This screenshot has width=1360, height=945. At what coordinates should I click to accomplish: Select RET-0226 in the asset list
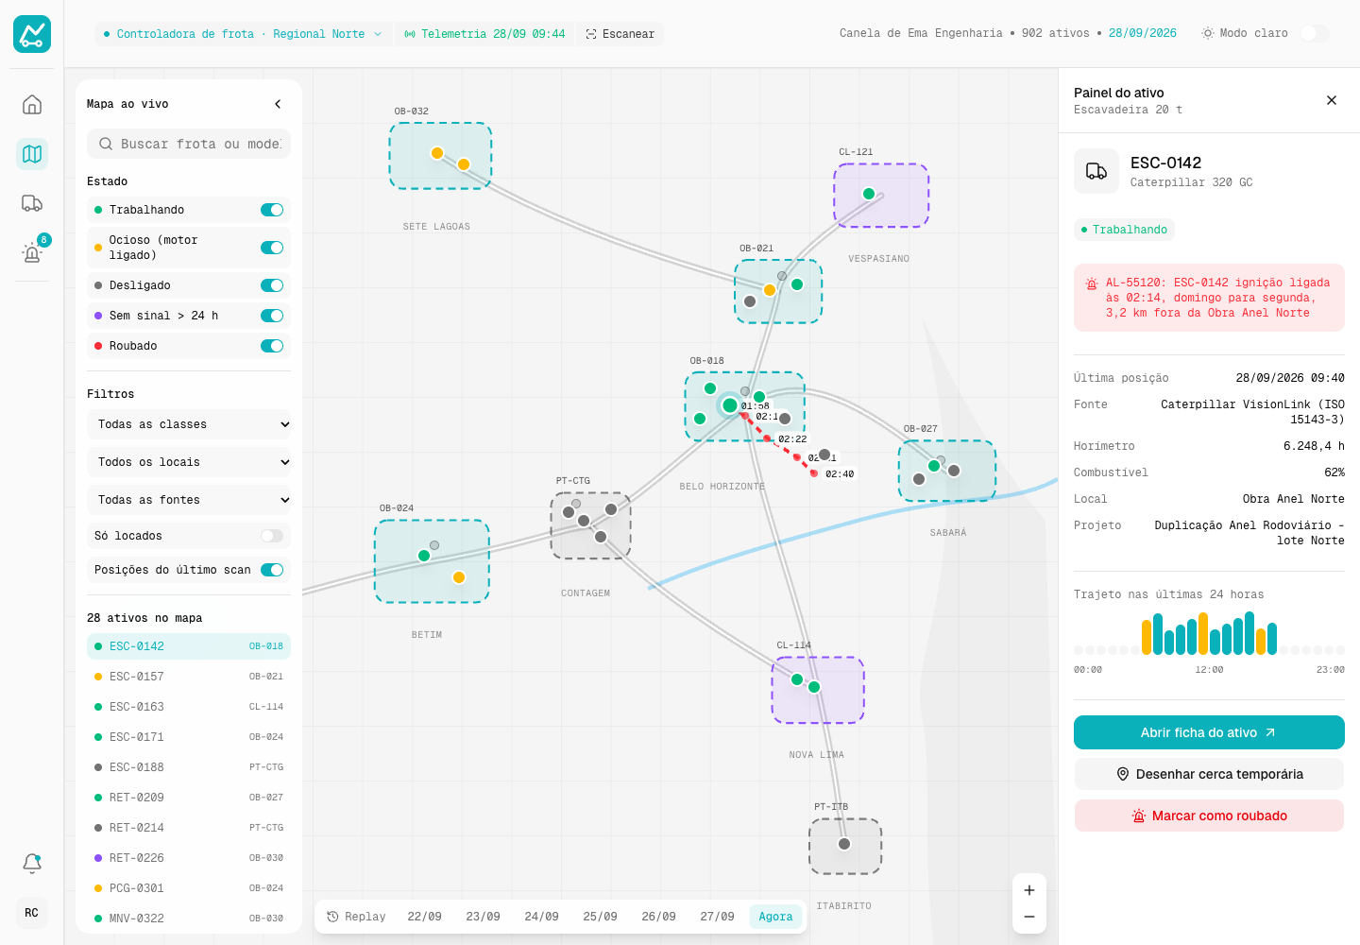[189, 858]
